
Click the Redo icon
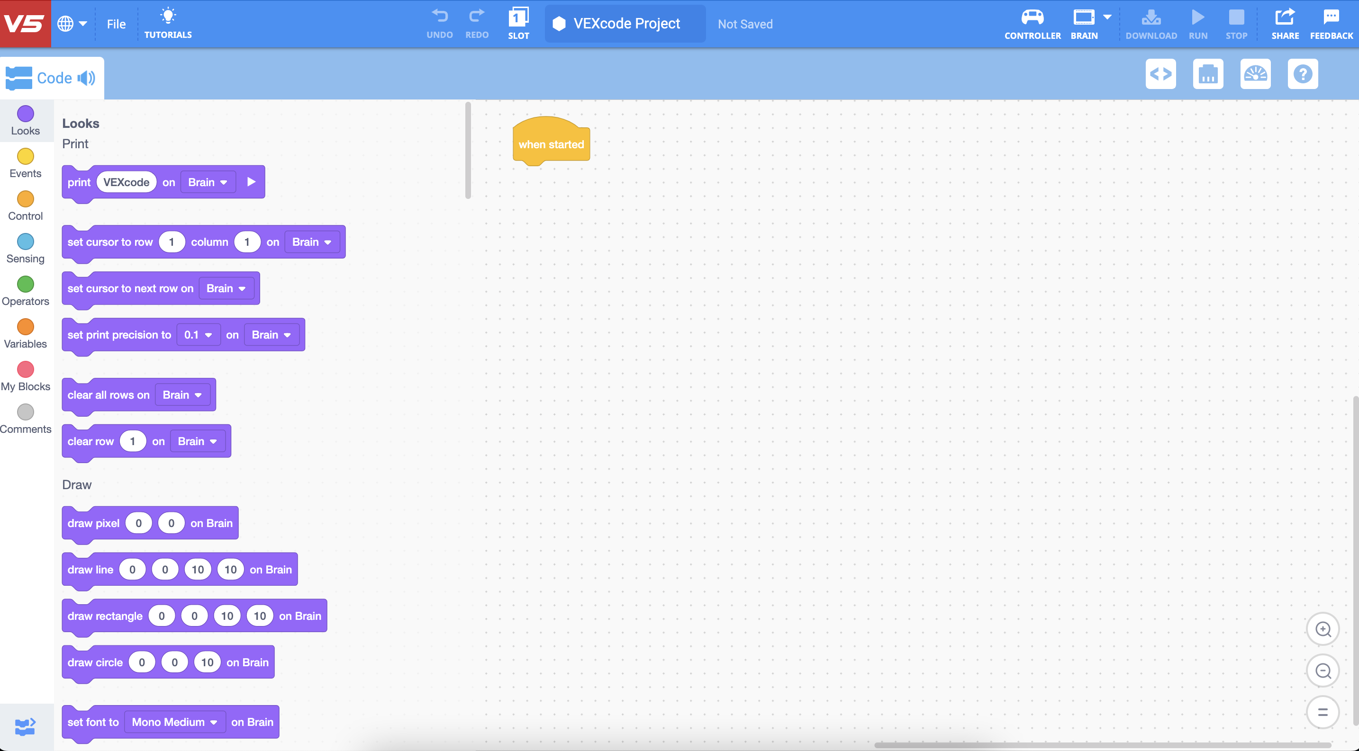coord(476,23)
